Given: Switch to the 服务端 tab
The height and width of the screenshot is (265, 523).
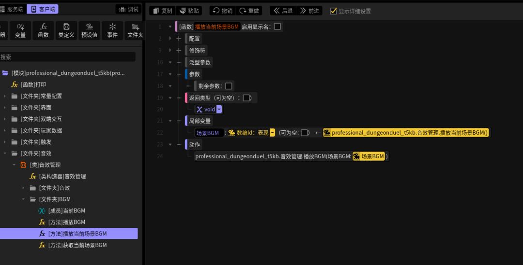Looking at the screenshot, I should (12, 9).
